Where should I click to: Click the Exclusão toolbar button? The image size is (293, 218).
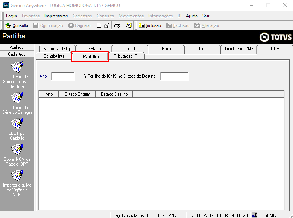pos(178,25)
